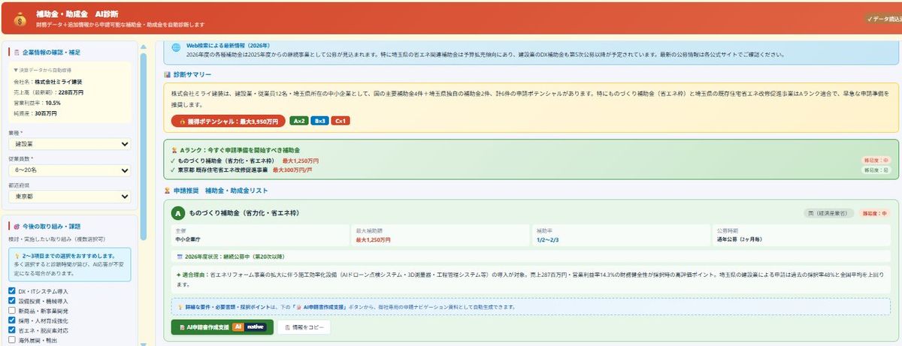Screen dimensions: 902x346
Task: Open the 都道府県 dropdown showing 東京都
Action: 70,197
